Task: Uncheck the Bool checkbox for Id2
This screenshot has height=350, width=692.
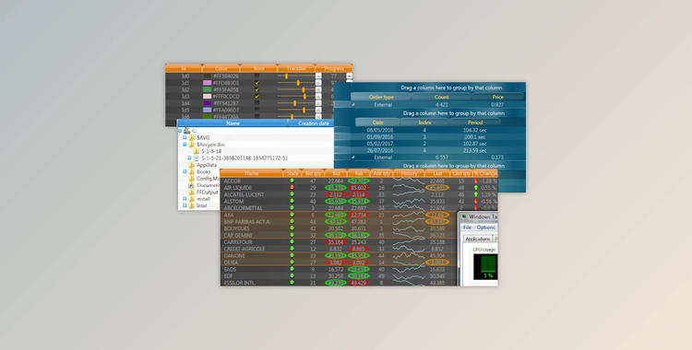Action: point(257,89)
